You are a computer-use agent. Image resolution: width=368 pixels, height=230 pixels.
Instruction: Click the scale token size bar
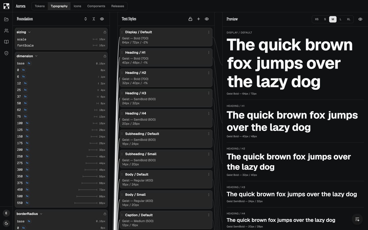point(95,39)
